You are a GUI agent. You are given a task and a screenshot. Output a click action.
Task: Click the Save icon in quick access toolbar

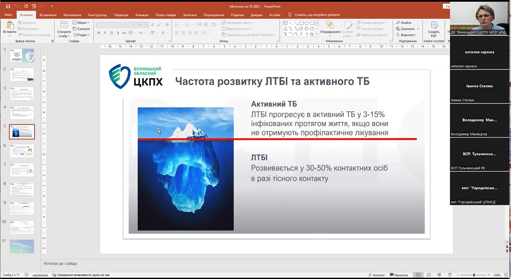[x=8, y=6]
